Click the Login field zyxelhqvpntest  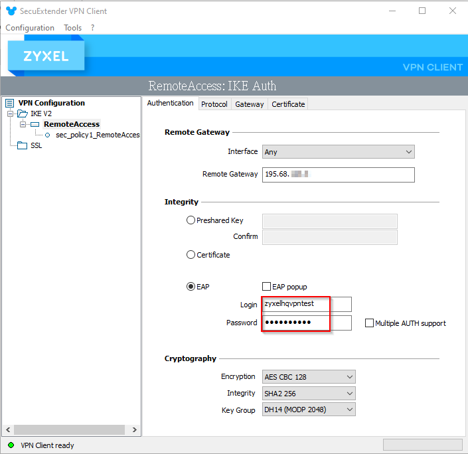[x=307, y=305]
